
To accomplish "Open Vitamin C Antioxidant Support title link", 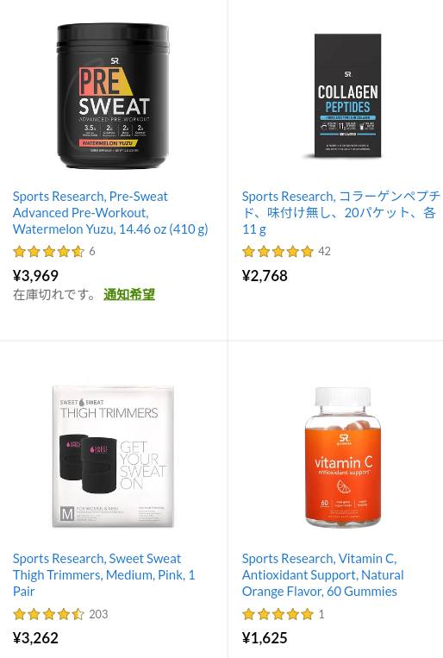I will 323,575.
